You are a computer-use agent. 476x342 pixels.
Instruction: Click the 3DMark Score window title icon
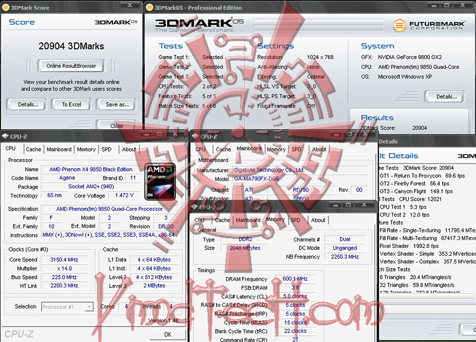click(5, 7)
